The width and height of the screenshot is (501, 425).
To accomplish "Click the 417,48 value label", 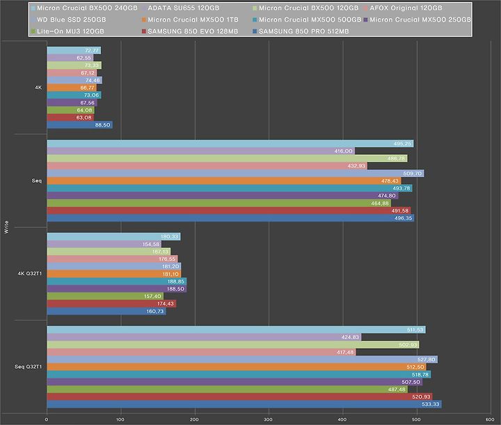I will [345, 352].
